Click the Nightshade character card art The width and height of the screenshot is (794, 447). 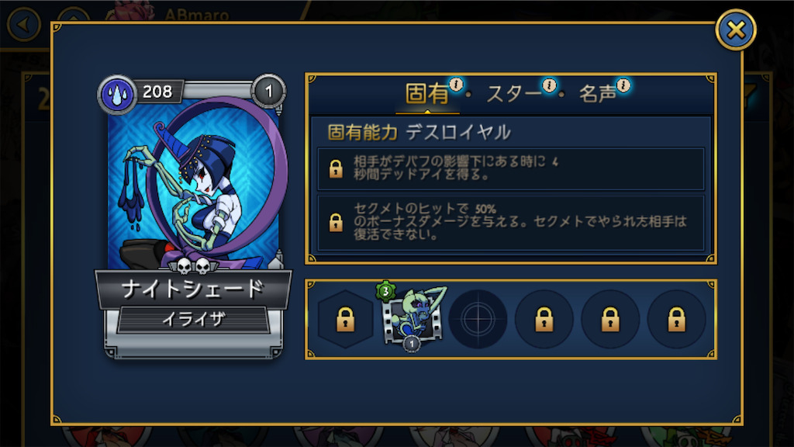point(193,182)
